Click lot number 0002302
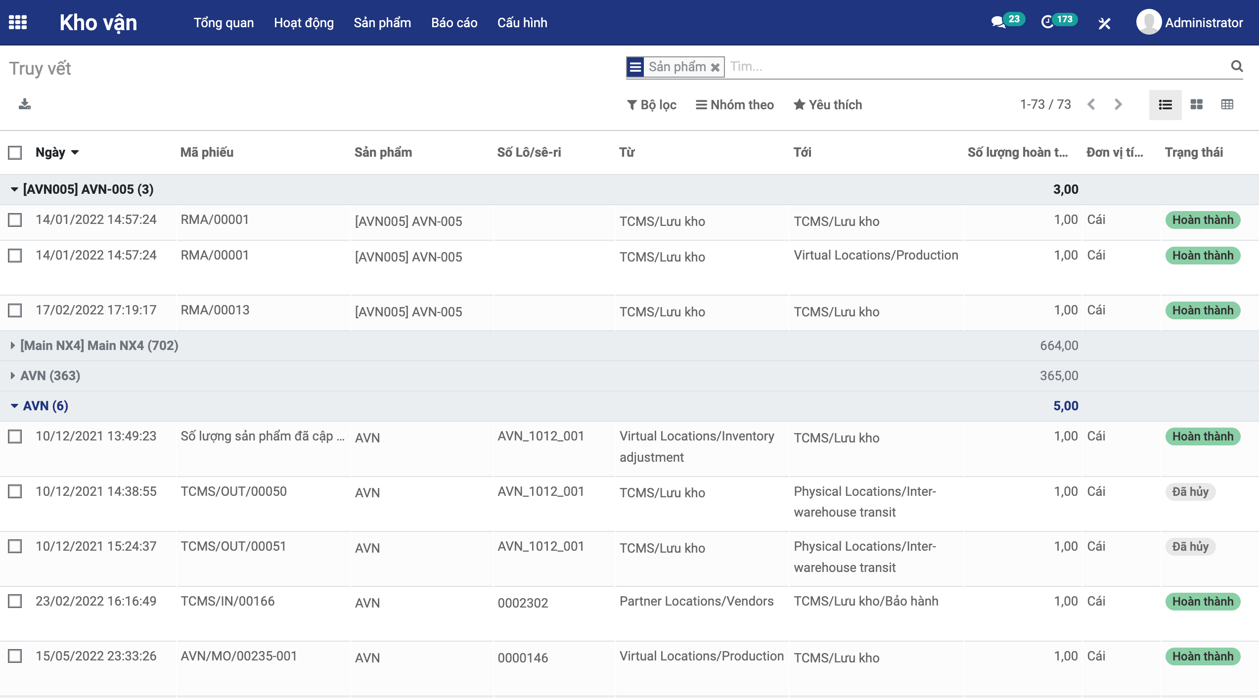This screenshot has height=698, width=1259. click(523, 603)
